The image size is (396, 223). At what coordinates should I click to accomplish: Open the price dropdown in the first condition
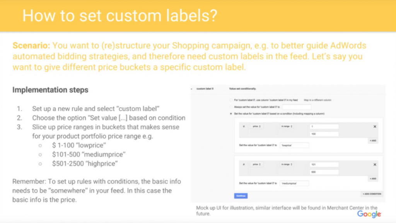(257, 126)
